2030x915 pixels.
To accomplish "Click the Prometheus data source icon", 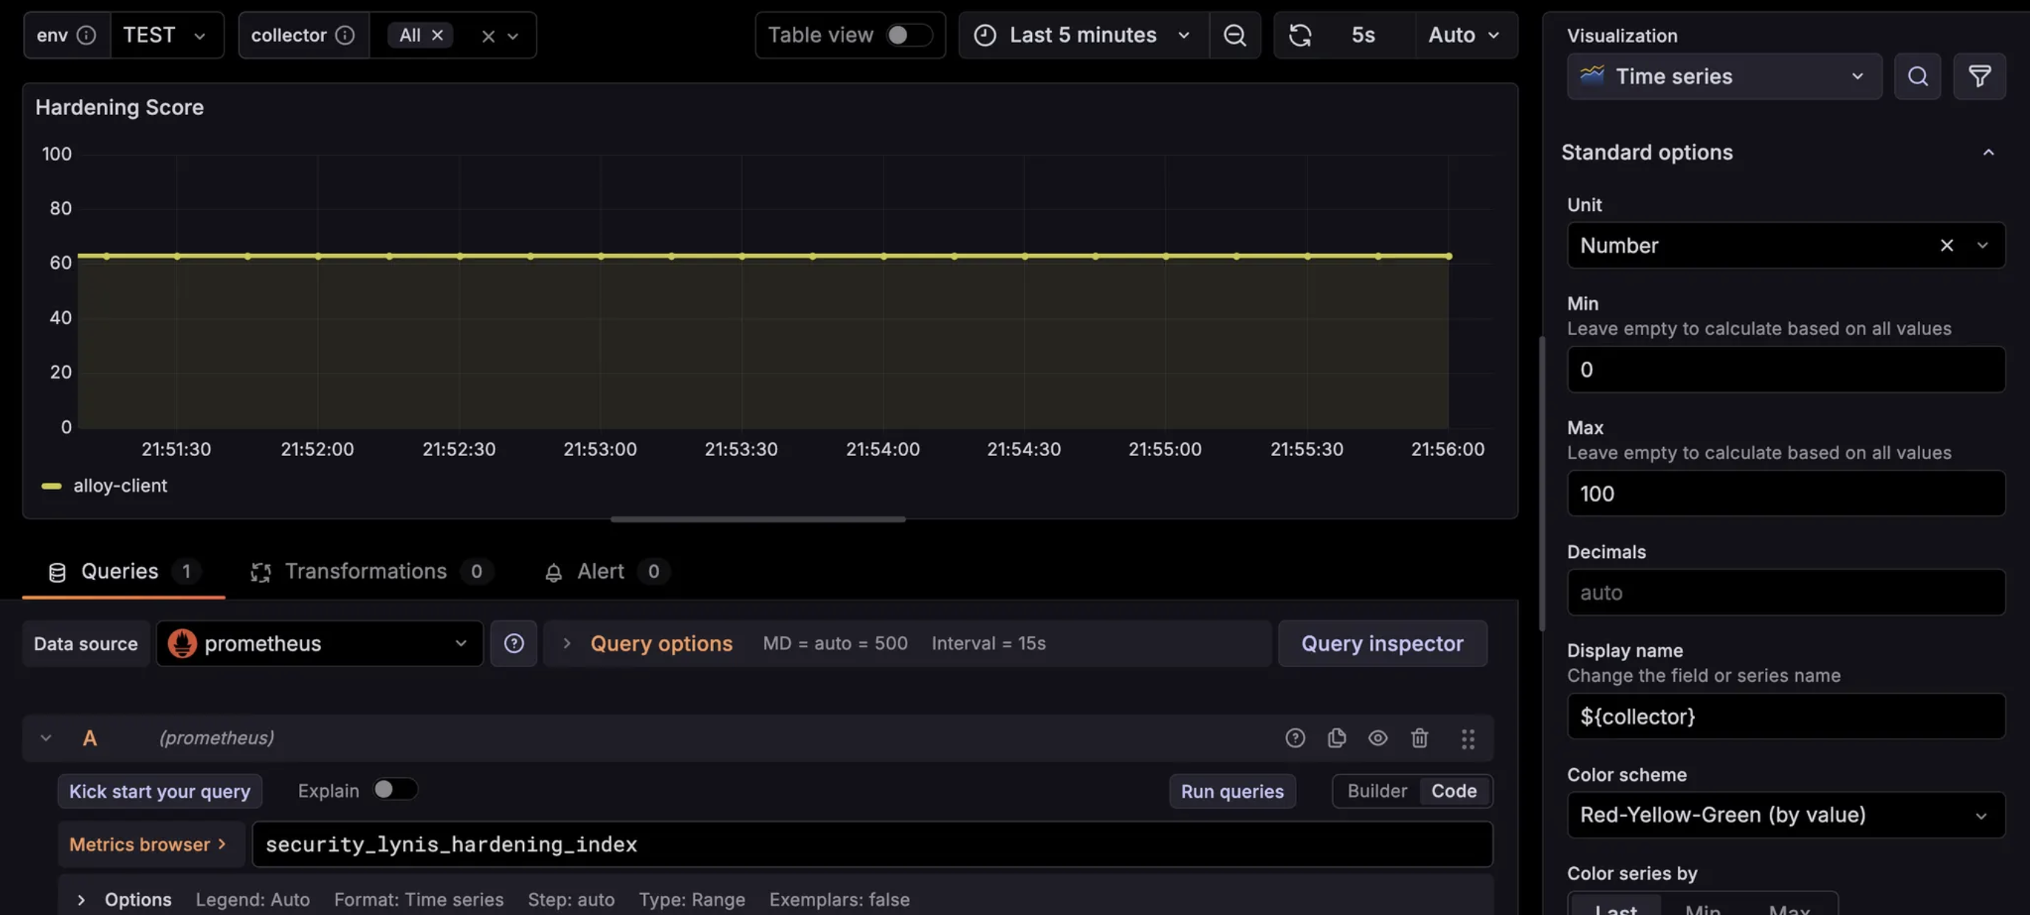I will [182, 643].
